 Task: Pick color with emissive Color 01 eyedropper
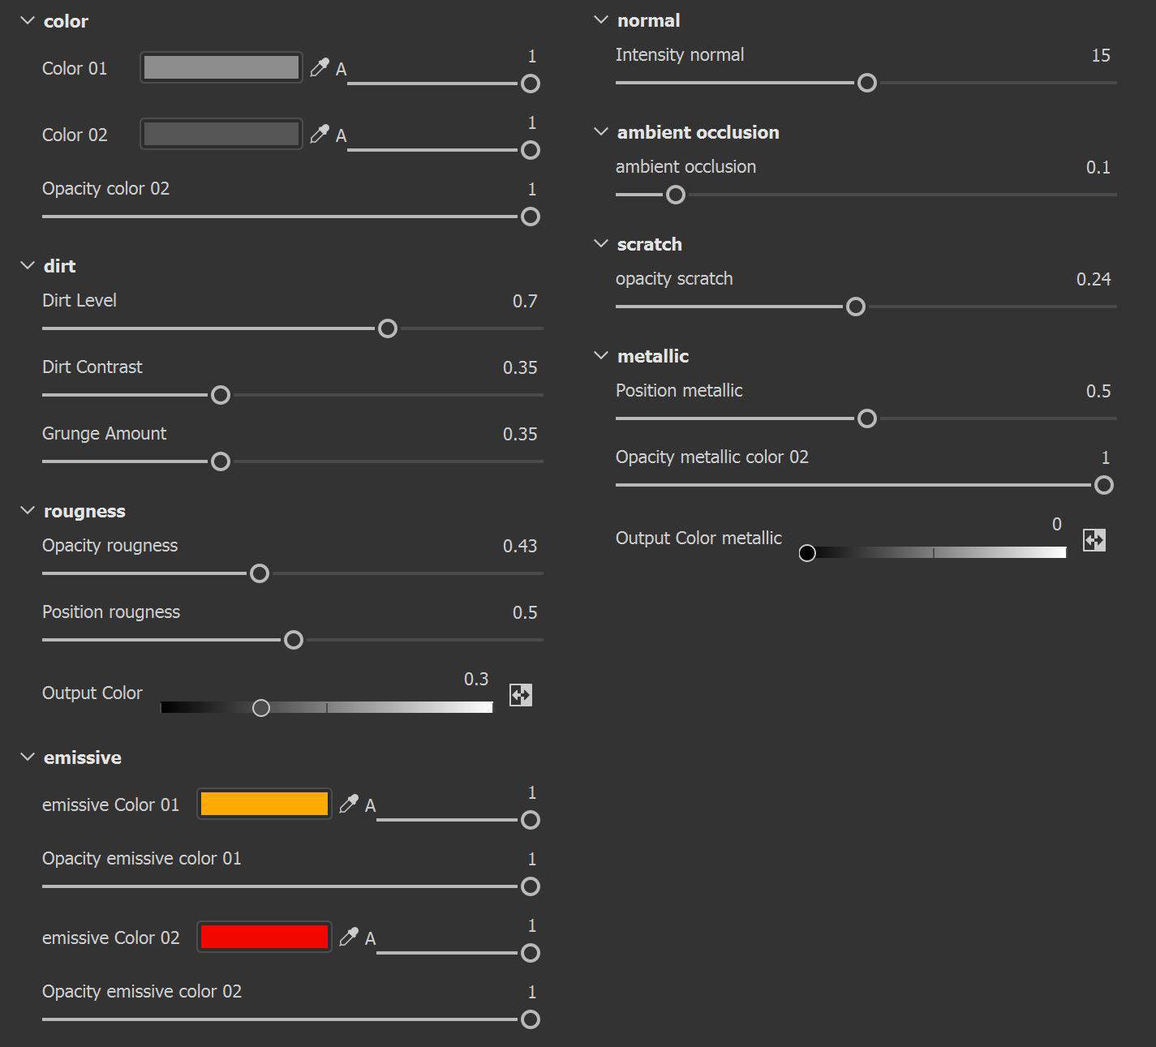(349, 804)
